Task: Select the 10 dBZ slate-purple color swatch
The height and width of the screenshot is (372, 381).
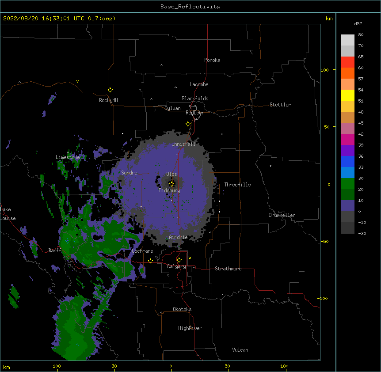Action: pos(347,206)
